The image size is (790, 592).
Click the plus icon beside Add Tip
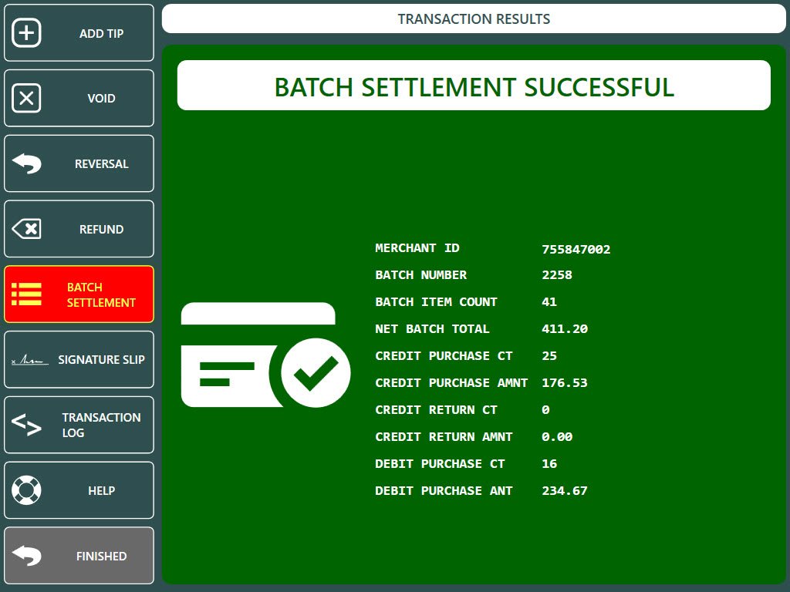click(27, 34)
